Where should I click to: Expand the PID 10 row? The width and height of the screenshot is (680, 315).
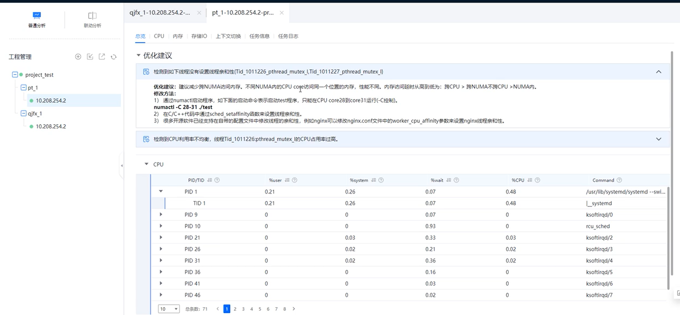[x=161, y=226]
